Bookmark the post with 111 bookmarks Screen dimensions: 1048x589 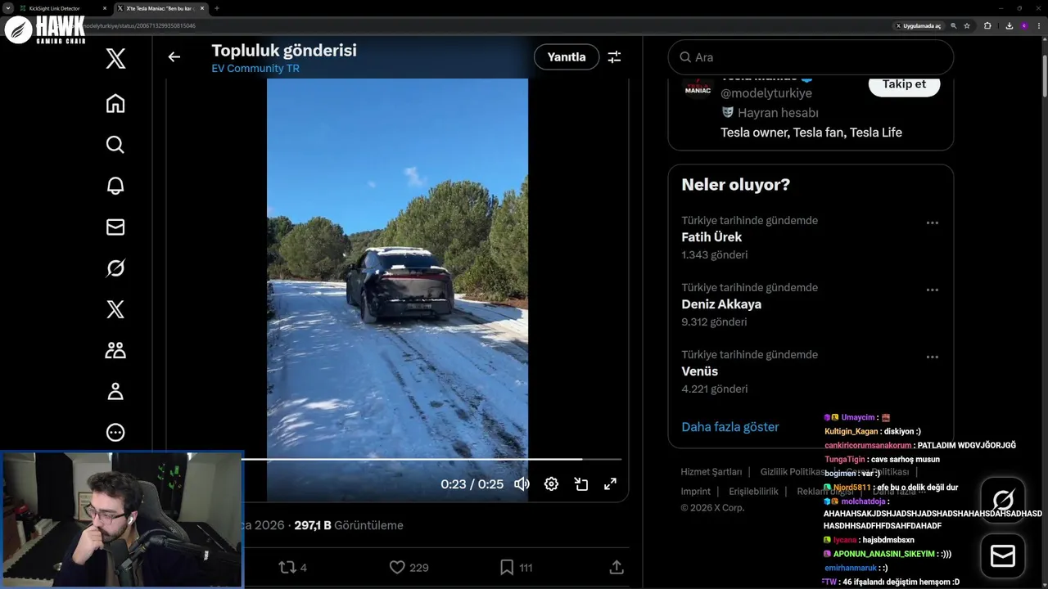pos(516,567)
